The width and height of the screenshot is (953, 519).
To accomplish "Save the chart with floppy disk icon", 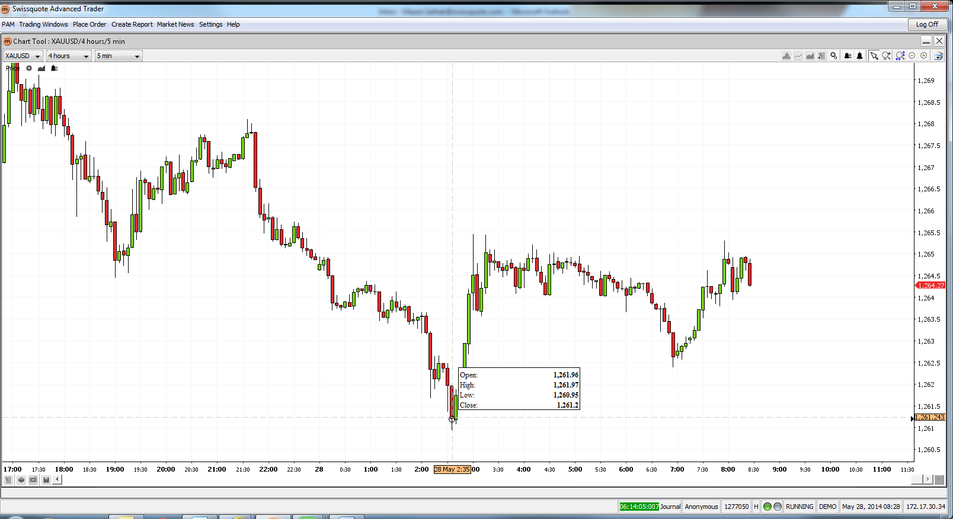I will pos(46,480).
